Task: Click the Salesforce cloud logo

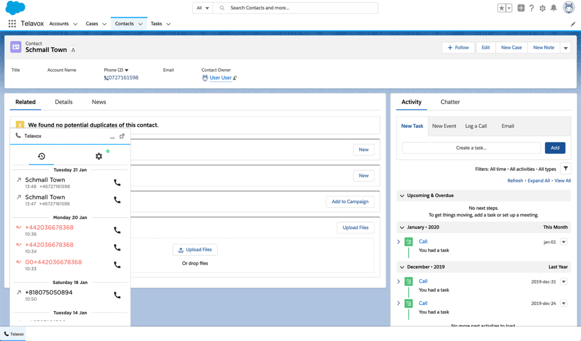Action: click(15, 8)
